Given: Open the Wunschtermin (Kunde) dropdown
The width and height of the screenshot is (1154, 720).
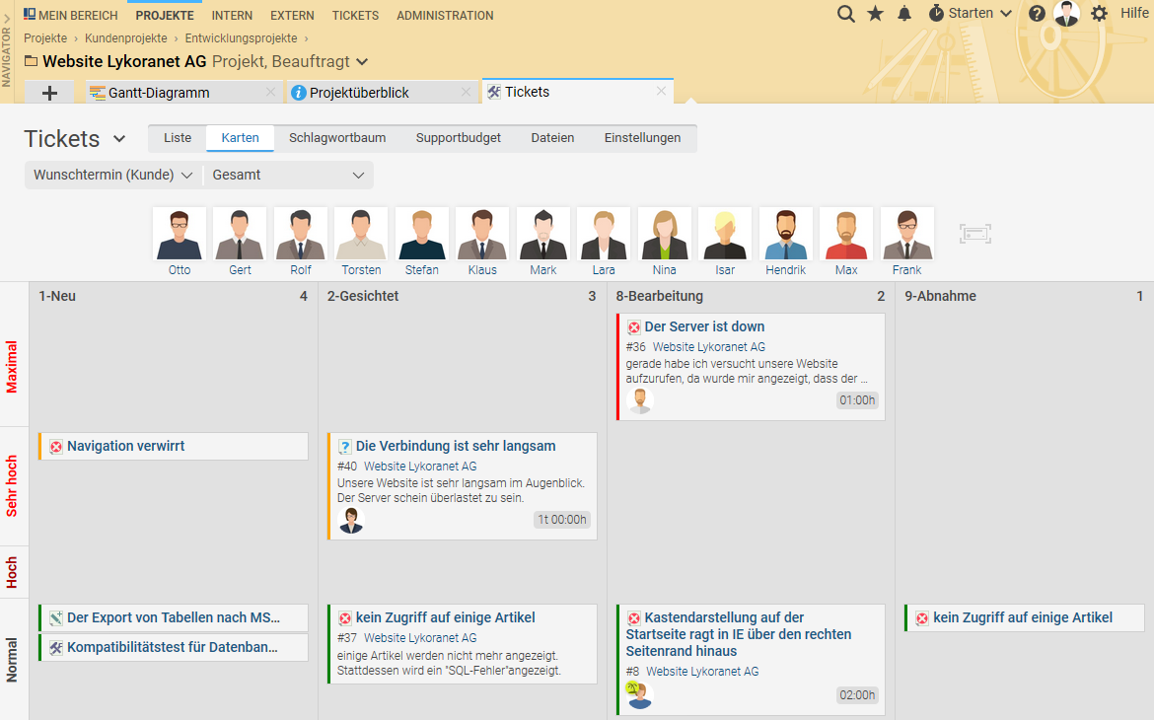Looking at the screenshot, I should click(112, 176).
